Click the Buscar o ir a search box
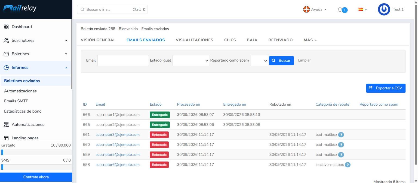Viewport: 418px width, 183px height. tap(112, 9)
